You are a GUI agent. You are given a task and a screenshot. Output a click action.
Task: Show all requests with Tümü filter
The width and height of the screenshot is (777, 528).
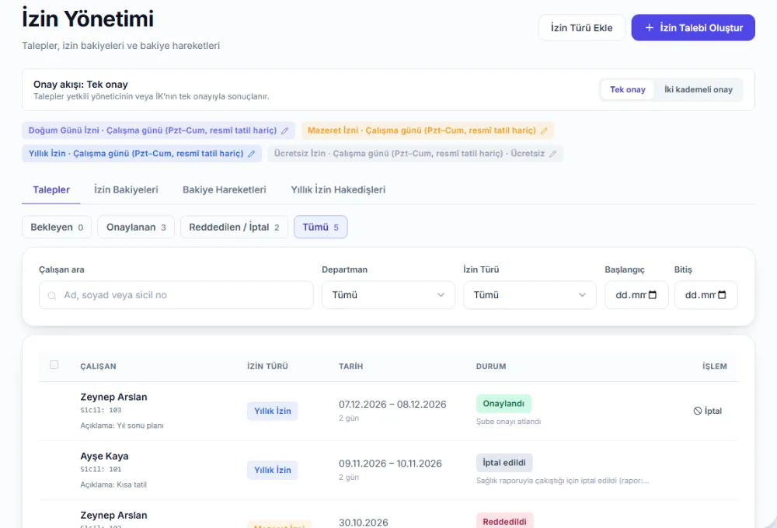[321, 227]
